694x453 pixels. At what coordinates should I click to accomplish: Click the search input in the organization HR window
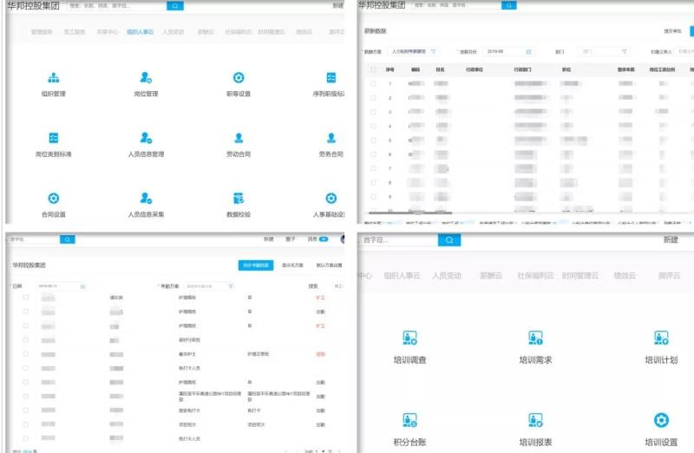tap(117, 6)
